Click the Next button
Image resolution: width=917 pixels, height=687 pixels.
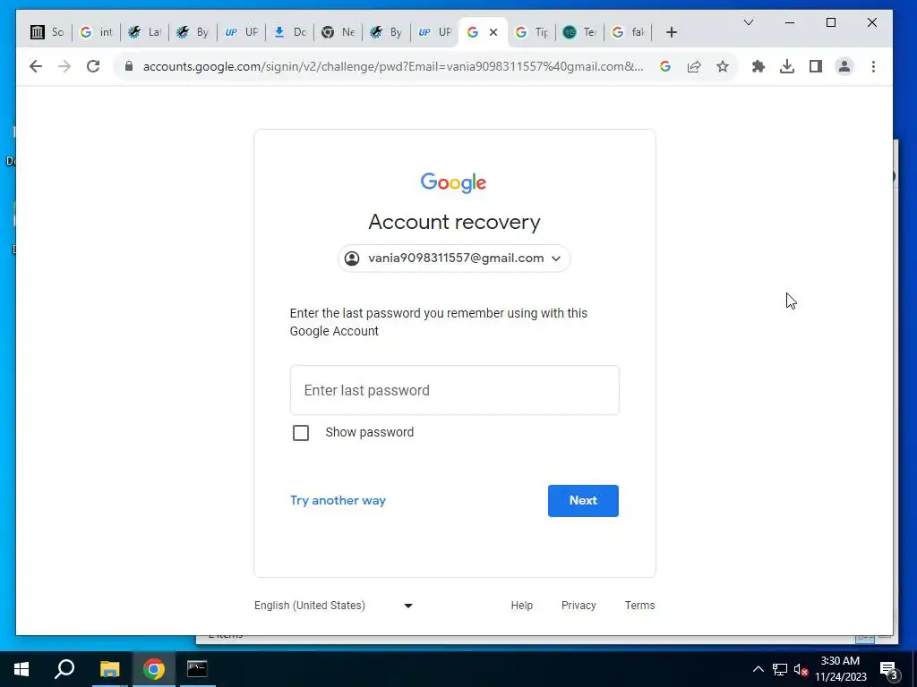coord(583,501)
